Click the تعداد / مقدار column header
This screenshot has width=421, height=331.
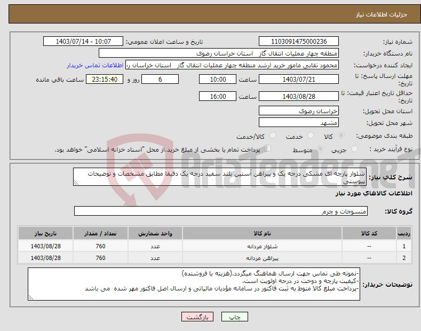100,233
